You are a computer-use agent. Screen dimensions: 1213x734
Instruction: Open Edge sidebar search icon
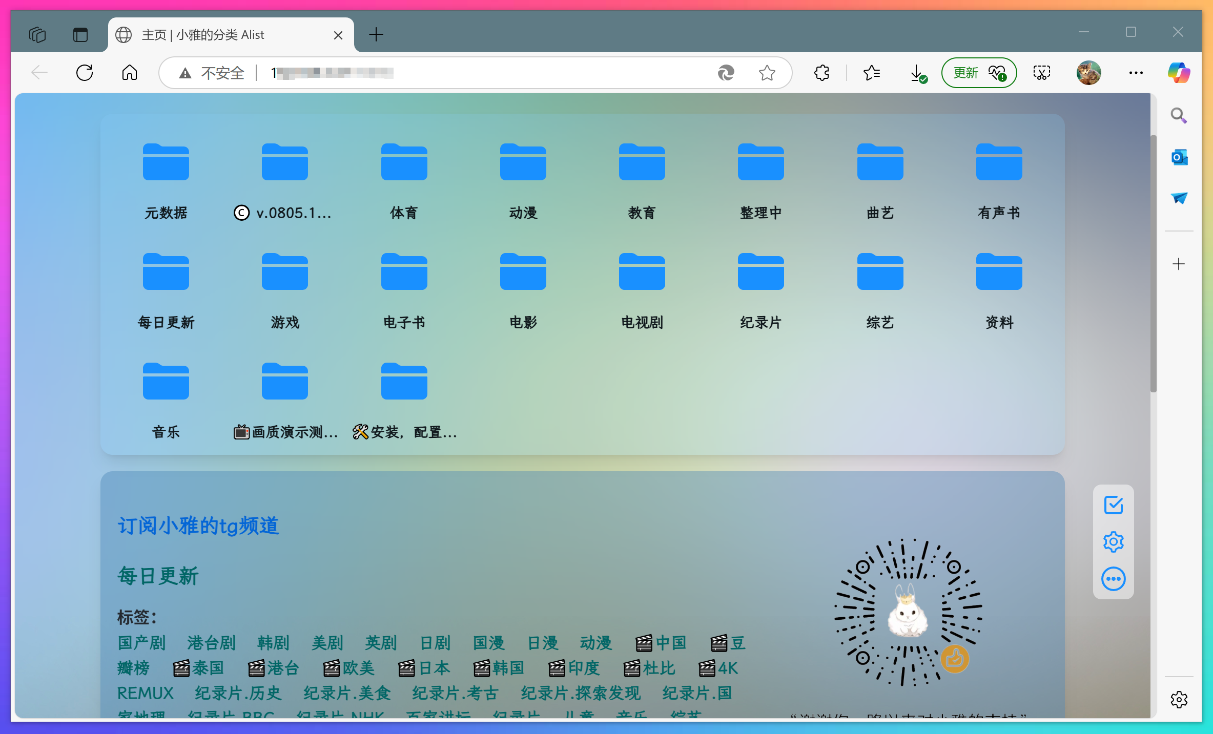pyautogui.click(x=1179, y=116)
